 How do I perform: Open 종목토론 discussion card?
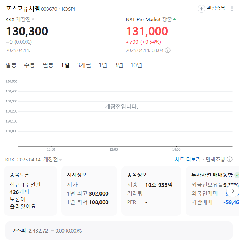(x=30, y=191)
